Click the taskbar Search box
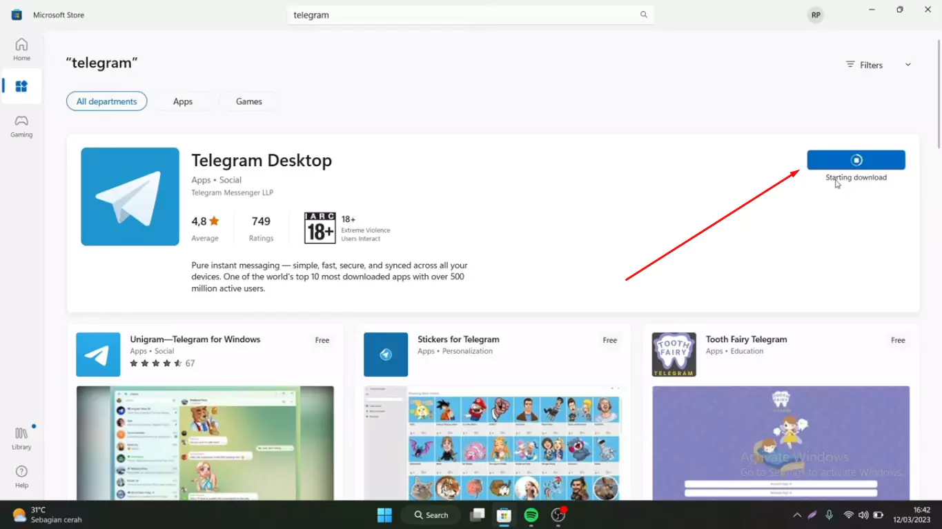 pos(431,515)
